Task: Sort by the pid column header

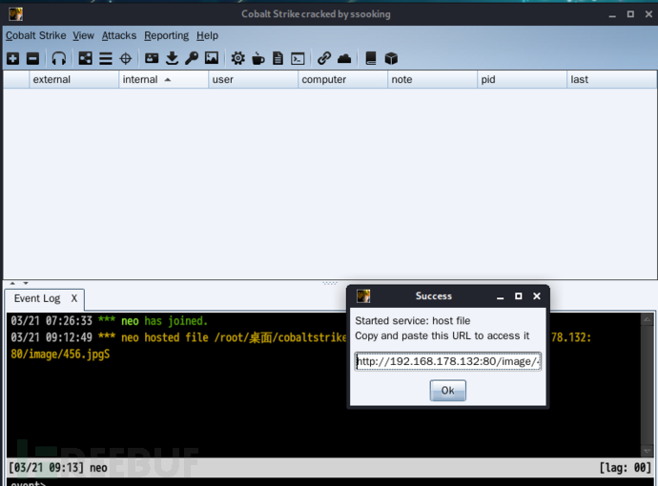Action: pyautogui.click(x=522, y=79)
